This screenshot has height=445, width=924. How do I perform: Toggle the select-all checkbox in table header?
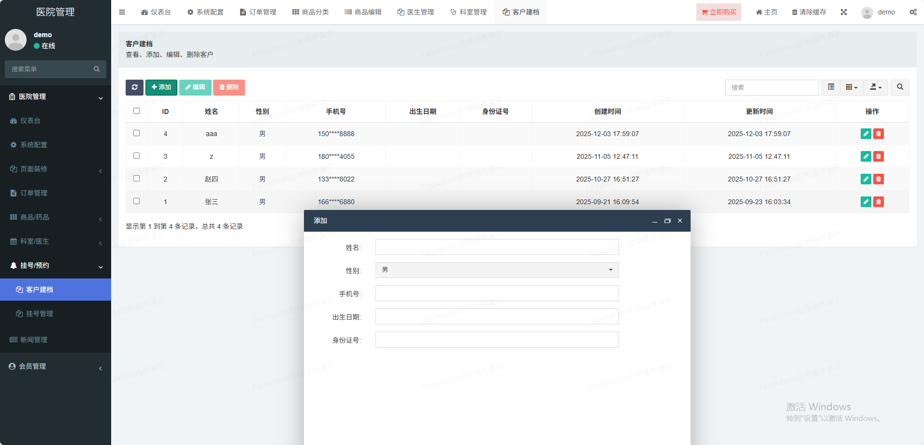coord(137,111)
